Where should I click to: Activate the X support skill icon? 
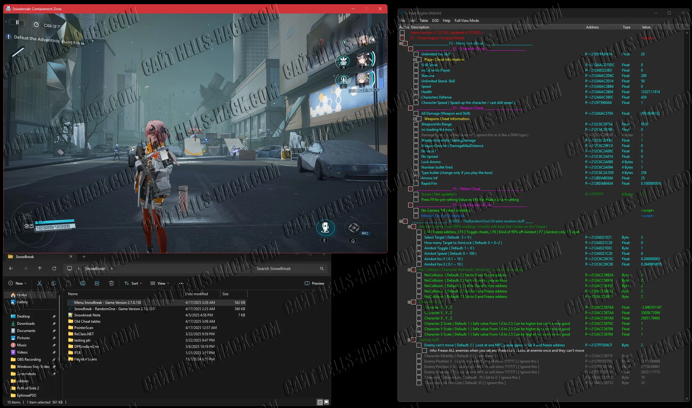pos(343,61)
